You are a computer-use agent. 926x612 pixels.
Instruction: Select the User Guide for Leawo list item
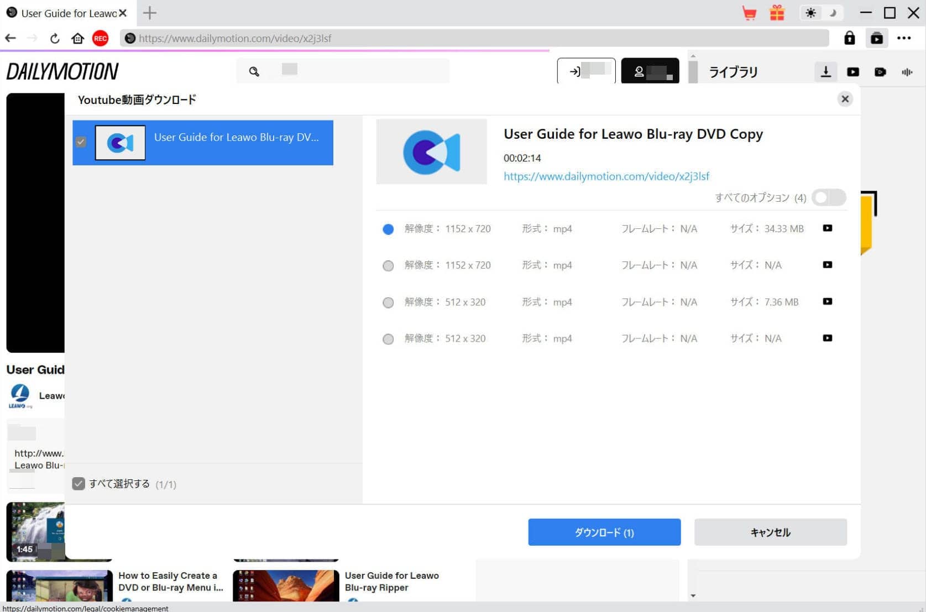(x=203, y=143)
